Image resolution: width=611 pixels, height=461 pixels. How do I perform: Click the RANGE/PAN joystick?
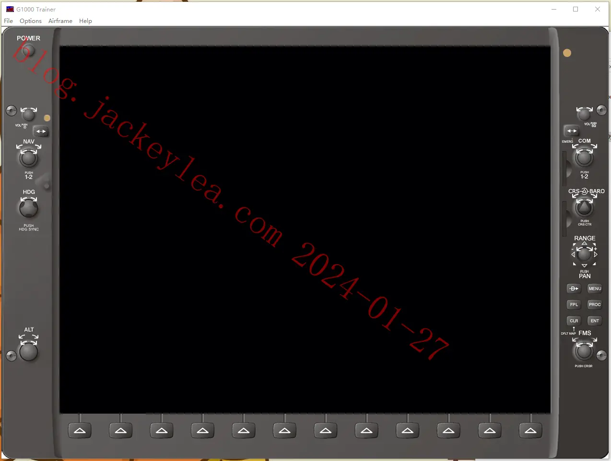point(584,254)
